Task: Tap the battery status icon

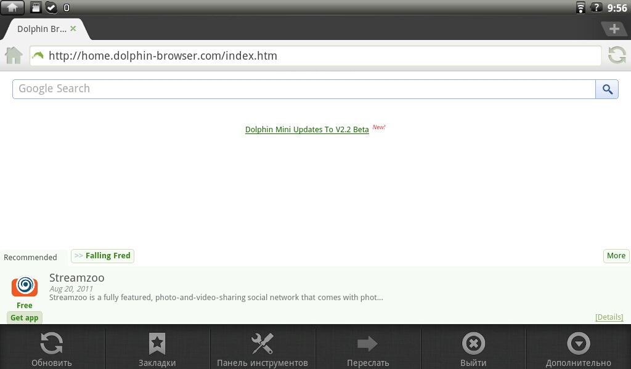Action: (596, 7)
